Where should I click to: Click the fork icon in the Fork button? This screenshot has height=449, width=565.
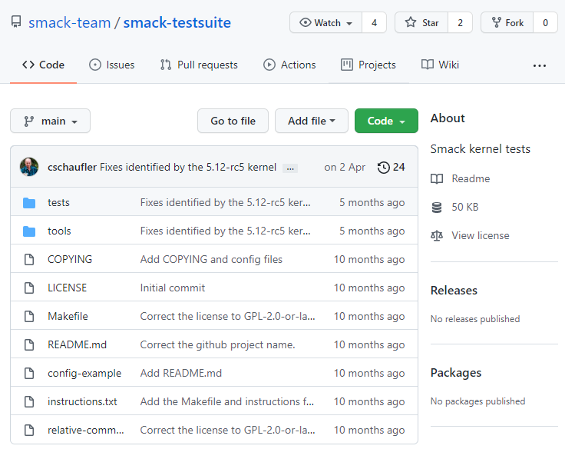[497, 22]
